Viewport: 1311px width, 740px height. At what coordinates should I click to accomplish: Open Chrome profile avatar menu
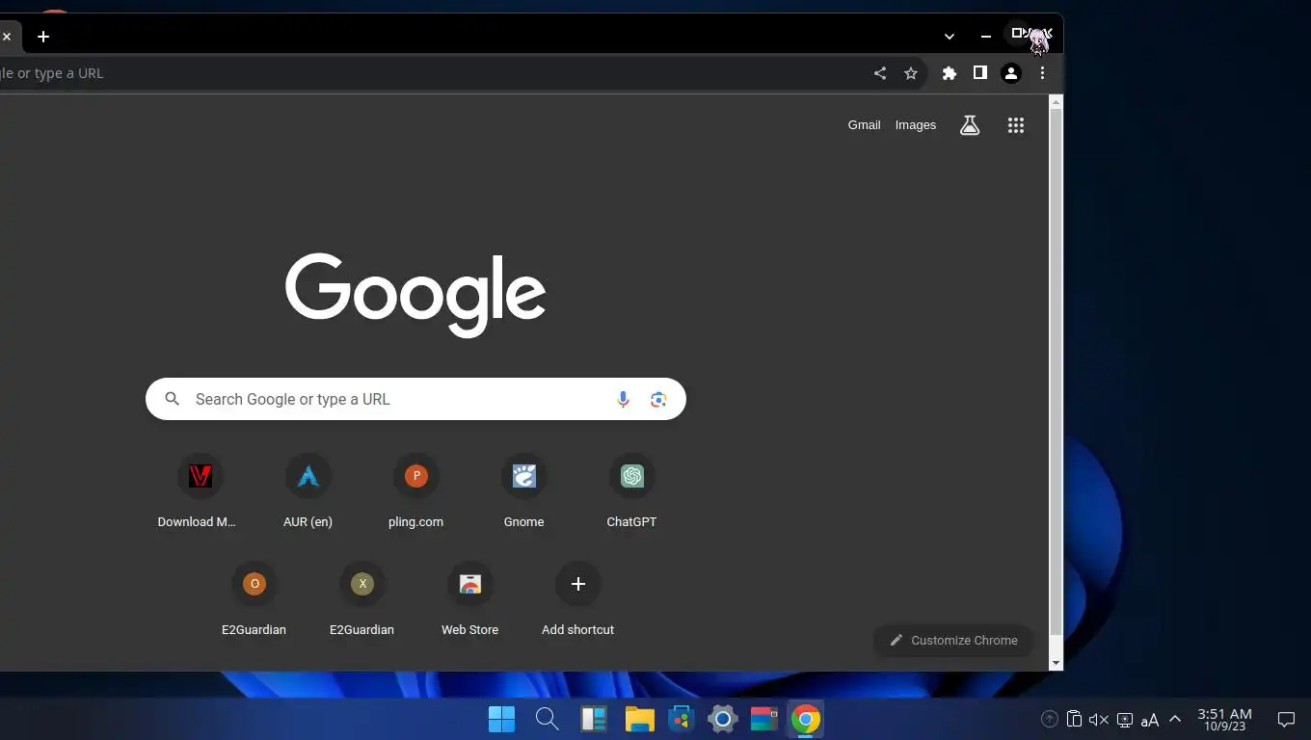tap(1011, 73)
